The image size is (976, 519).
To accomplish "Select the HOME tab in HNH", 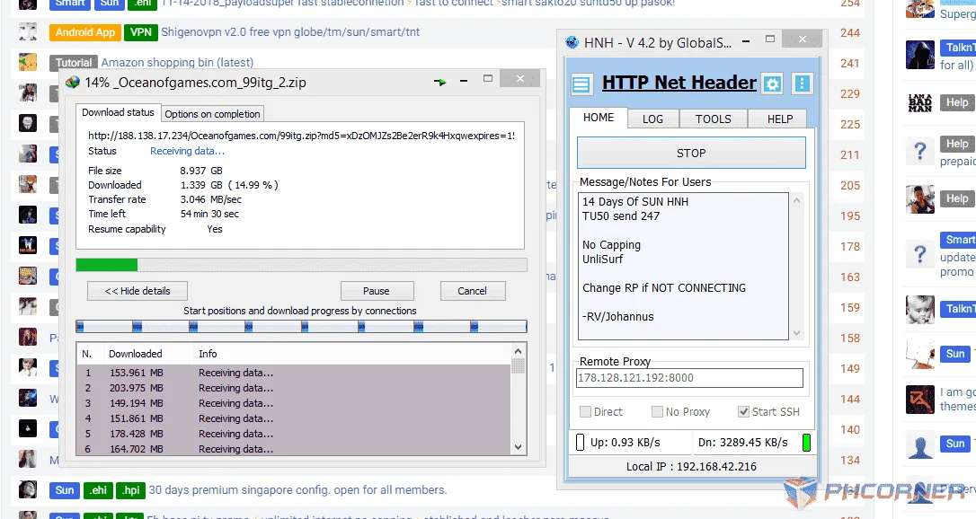I will 599,118.
